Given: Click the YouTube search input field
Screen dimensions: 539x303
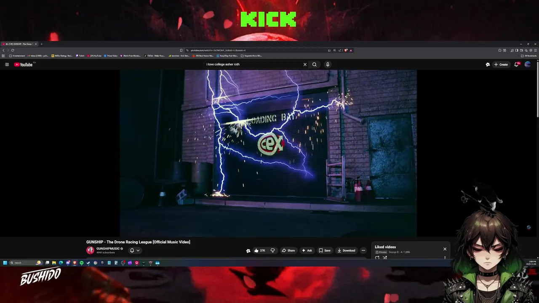Looking at the screenshot, I should click(253, 64).
